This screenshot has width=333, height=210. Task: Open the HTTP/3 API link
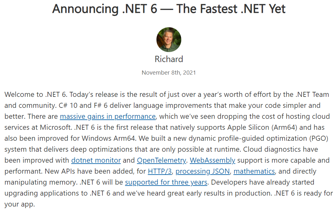click(x=160, y=171)
